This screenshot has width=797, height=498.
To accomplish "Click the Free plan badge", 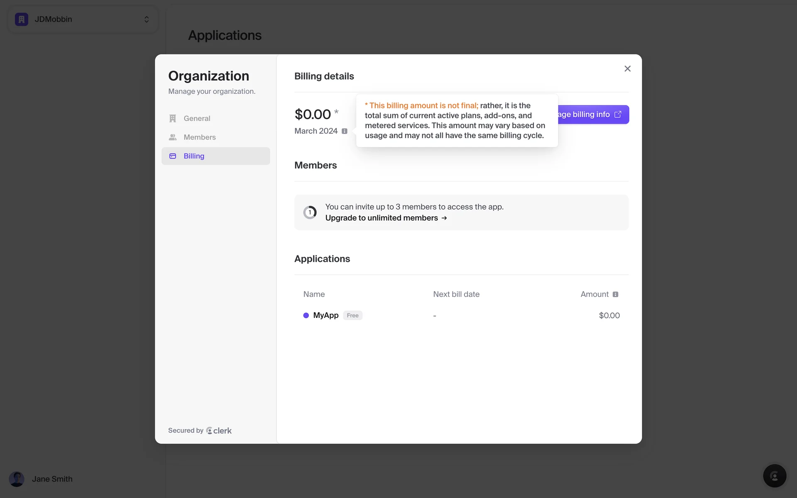I will coord(352,315).
